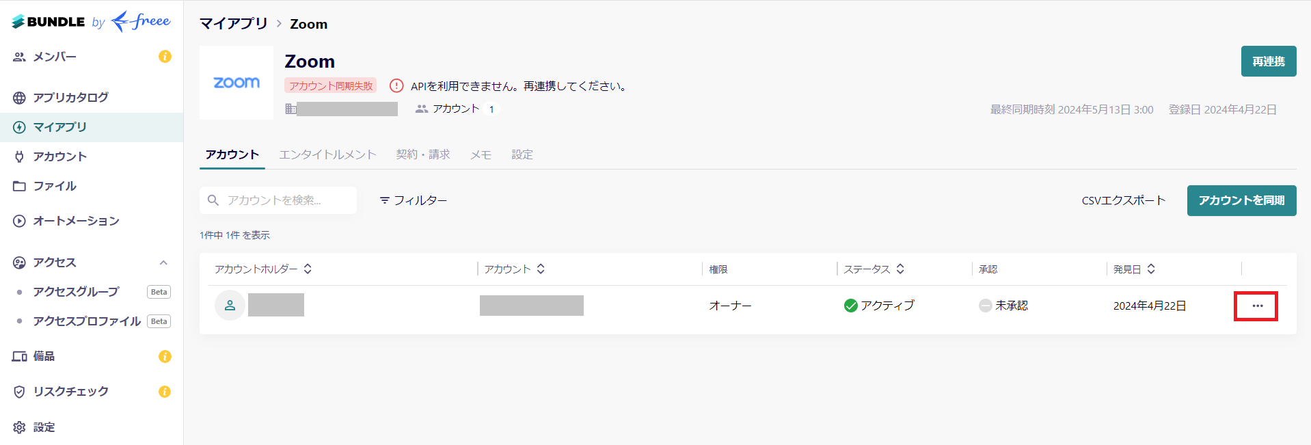Click CSVエクスポート
Viewport: 1311px width, 445px height.
(x=1123, y=200)
